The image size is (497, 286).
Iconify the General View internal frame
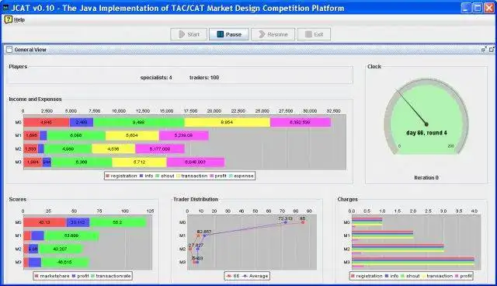tap(484, 50)
